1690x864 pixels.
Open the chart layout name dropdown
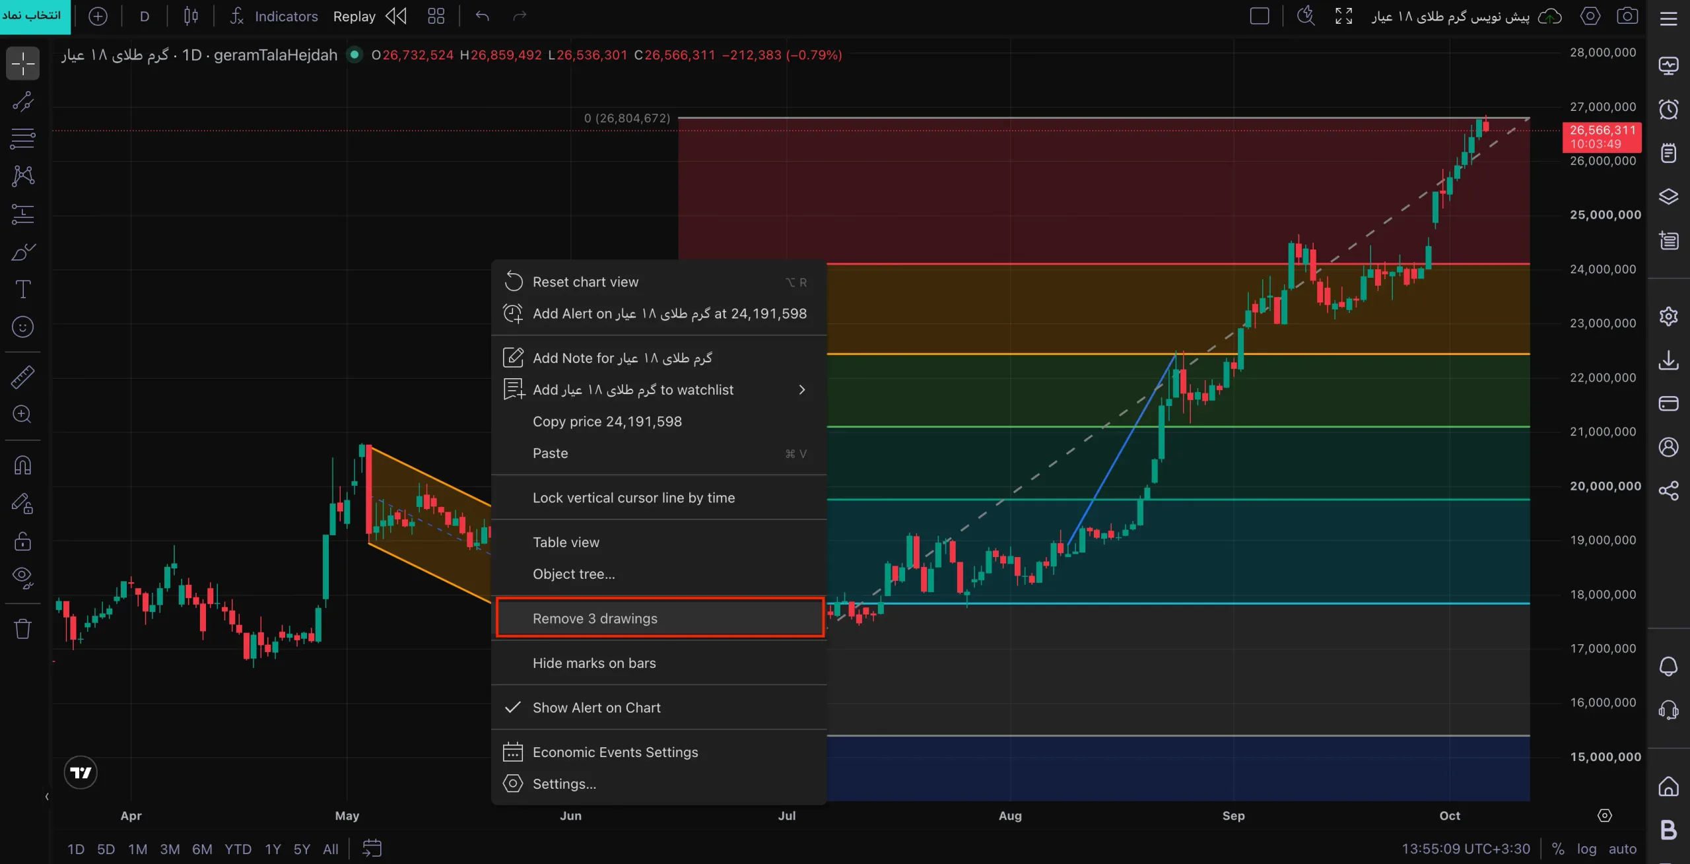(x=1450, y=17)
